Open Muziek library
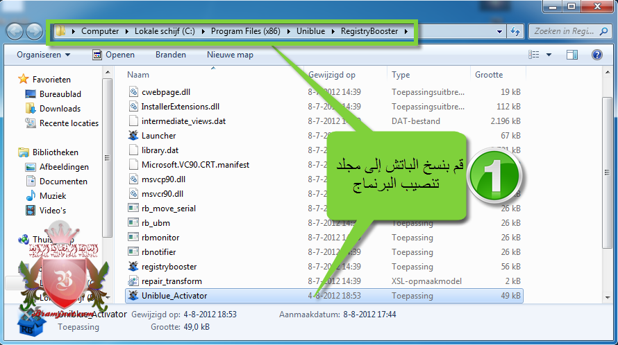 [x=52, y=196]
